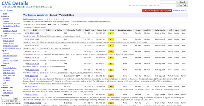Image resolution: width=204 pixels, height=106 pixels.
Task: Focus the CVE ID field beside View CVE
Action: coord(168,5)
